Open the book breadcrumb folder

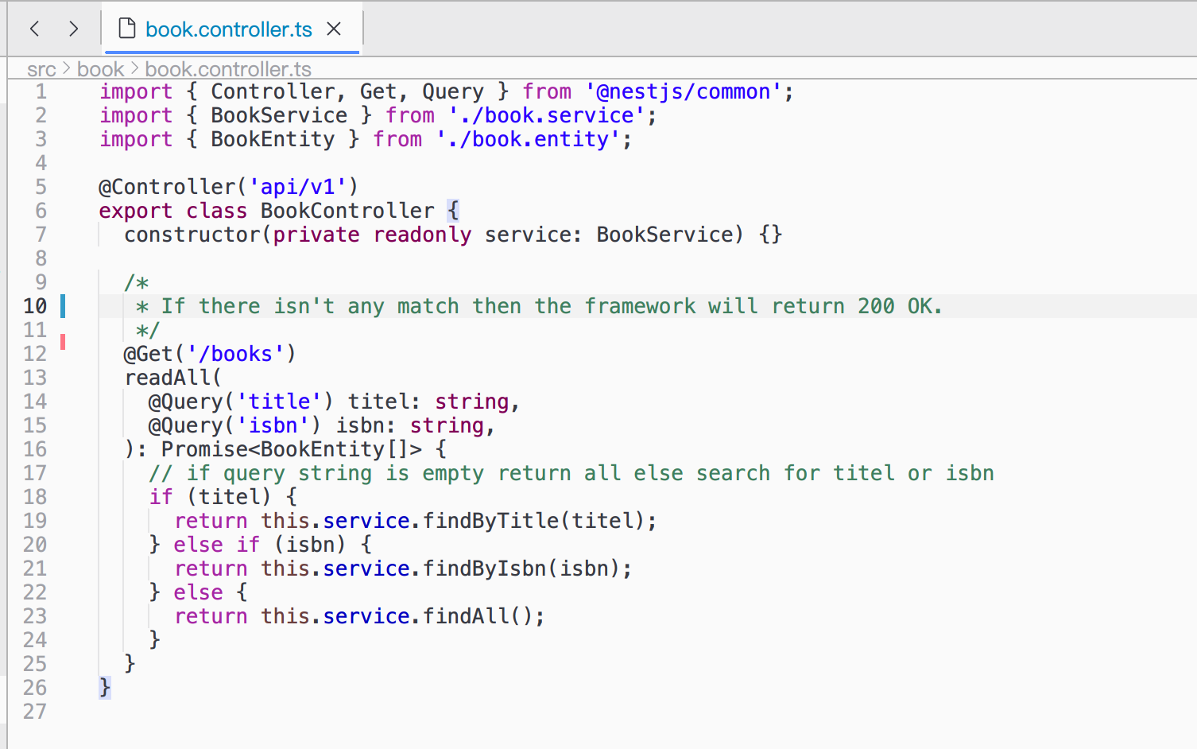(100, 69)
